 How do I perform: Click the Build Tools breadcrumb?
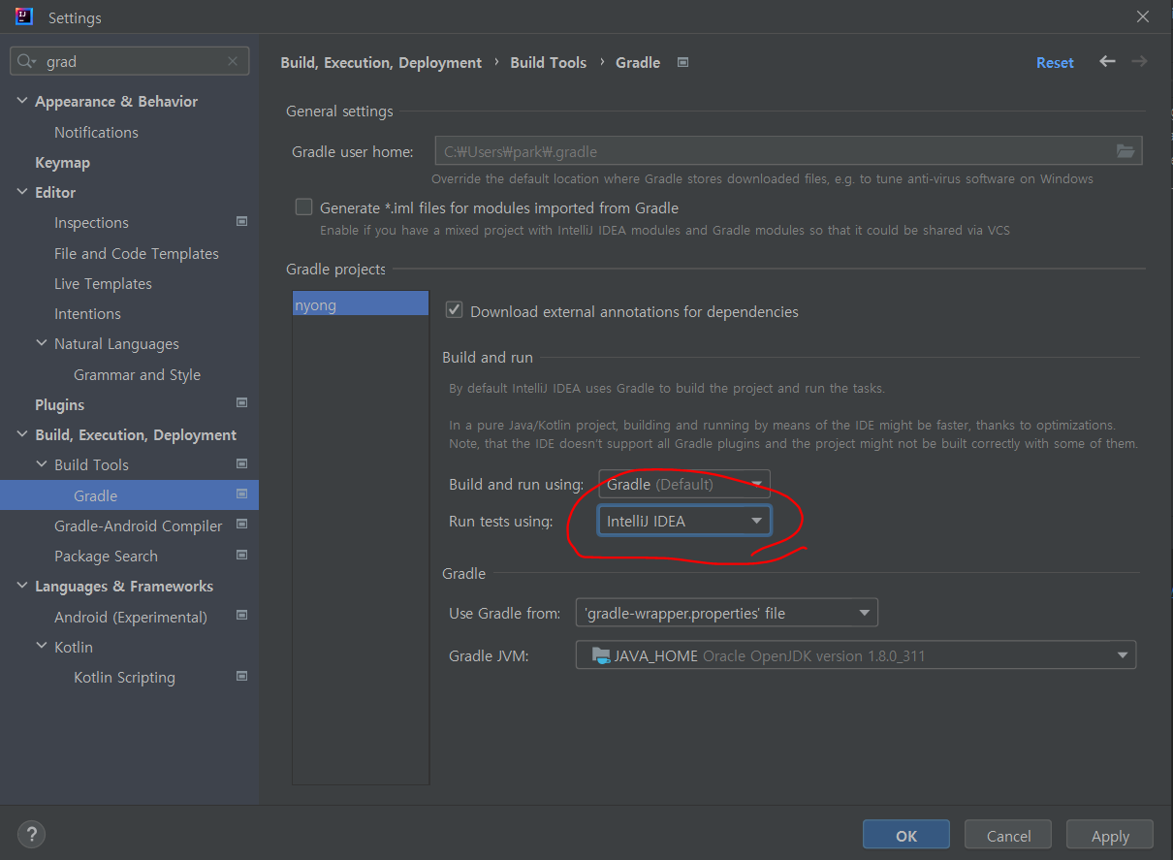pos(548,62)
